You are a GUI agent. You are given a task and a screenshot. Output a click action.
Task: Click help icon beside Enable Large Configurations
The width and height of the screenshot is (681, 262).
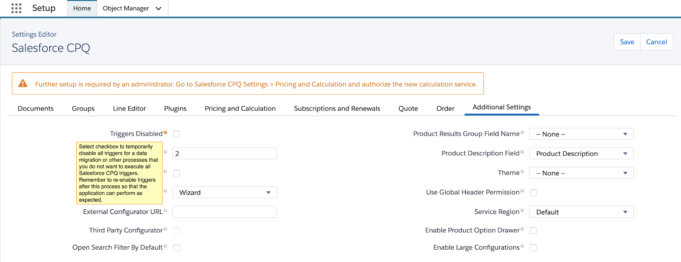522,246
